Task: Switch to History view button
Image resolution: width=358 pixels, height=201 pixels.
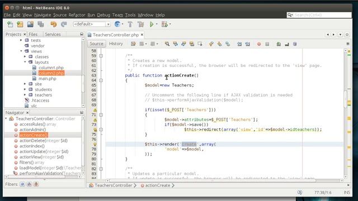Action: 116,44
